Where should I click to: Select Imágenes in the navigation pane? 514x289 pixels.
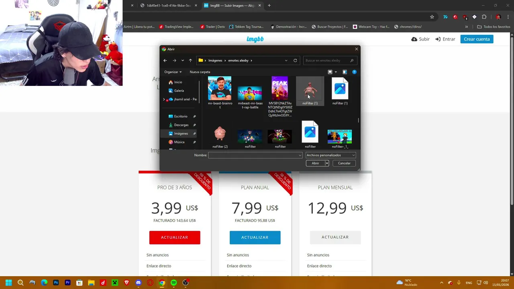[x=181, y=134]
